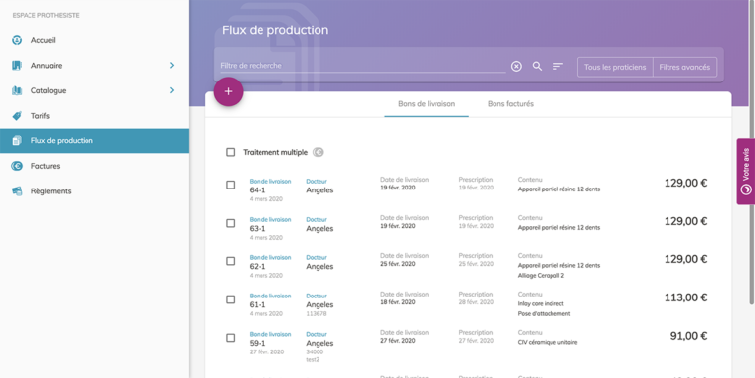Open Factures in the sidebar menu
This screenshot has height=378, width=755.
click(x=94, y=166)
